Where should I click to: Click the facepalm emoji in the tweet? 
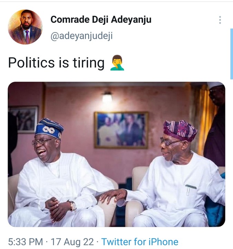(117, 63)
